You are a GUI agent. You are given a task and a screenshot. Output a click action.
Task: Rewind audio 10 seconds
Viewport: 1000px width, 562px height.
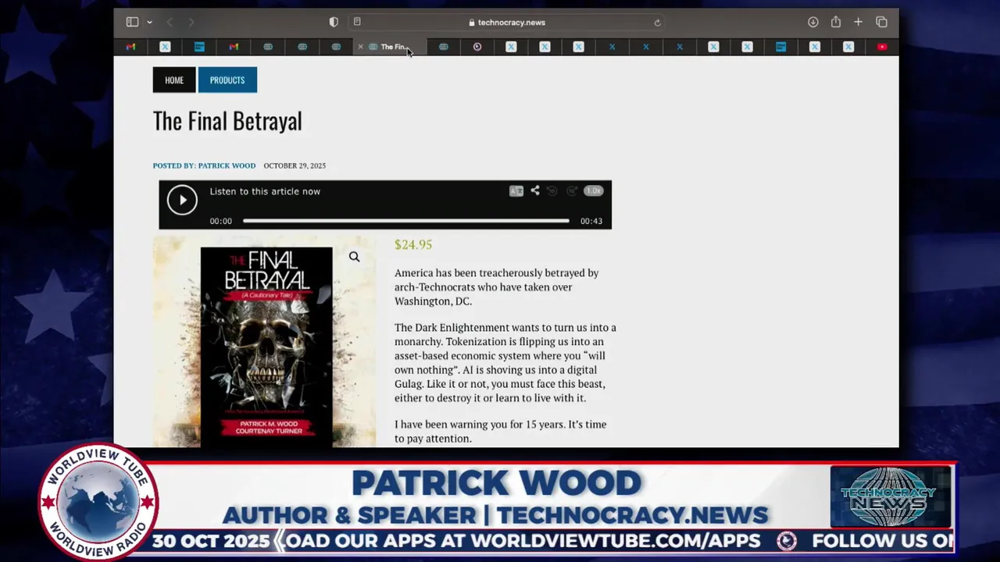tap(552, 190)
